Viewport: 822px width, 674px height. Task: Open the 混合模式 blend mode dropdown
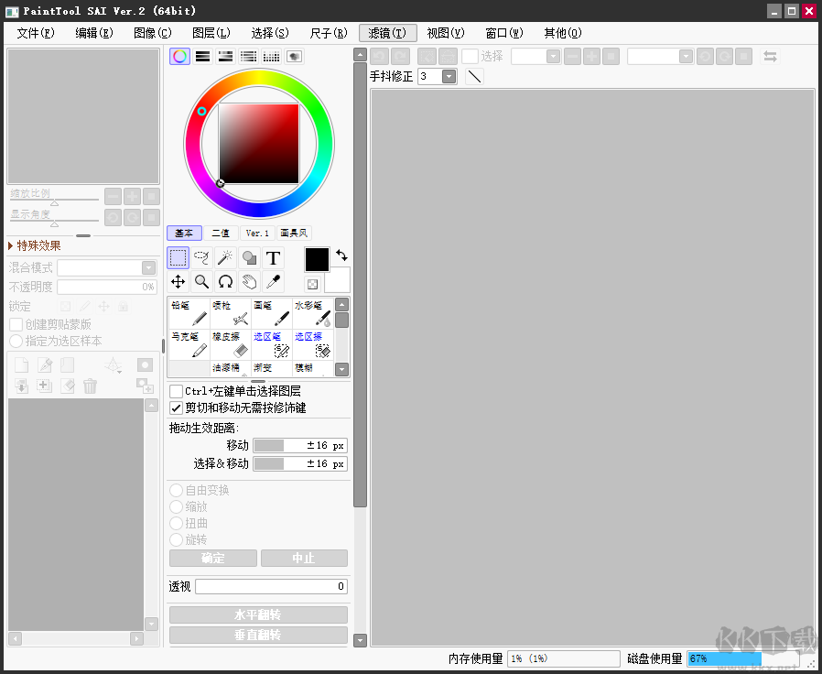(x=149, y=268)
